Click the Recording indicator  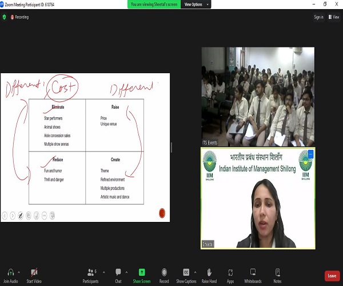(x=19, y=17)
